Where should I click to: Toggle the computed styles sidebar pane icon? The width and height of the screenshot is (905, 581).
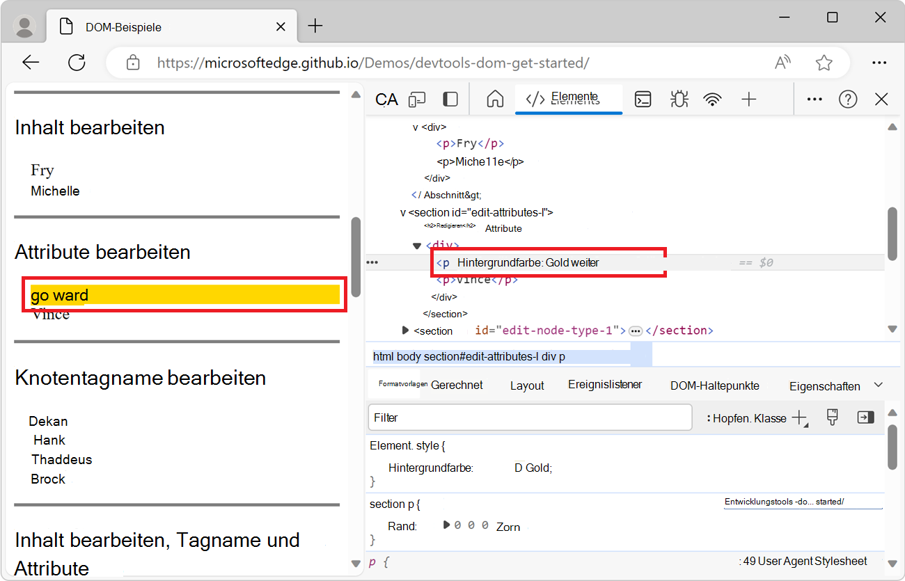[x=865, y=417]
